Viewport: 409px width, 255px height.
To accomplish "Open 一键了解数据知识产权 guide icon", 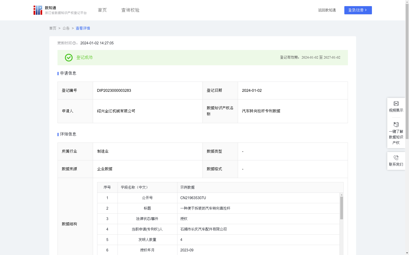I will pyautogui.click(x=396, y=125).
